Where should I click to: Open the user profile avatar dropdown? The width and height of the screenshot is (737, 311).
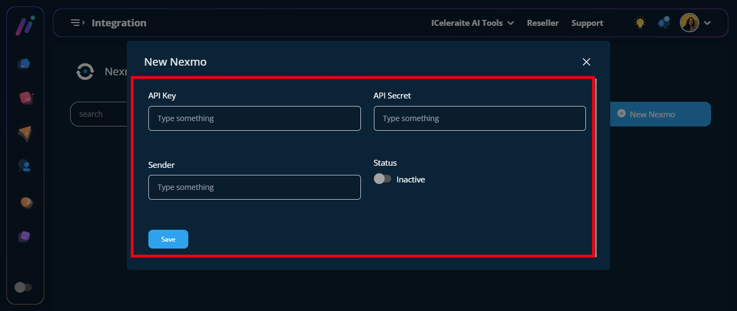(x=689, y=23)
